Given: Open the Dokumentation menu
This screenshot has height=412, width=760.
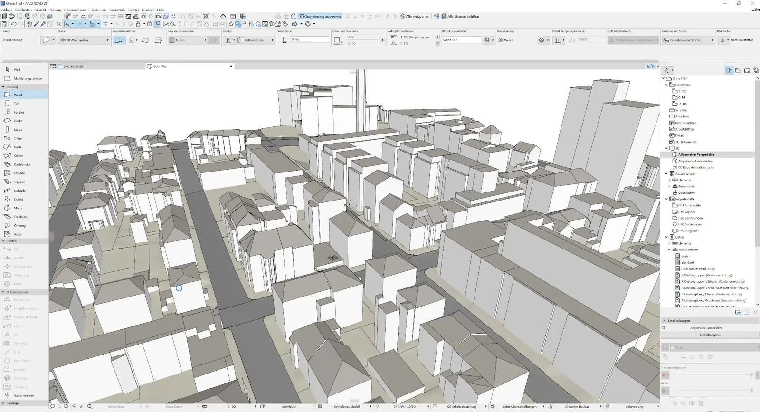Looking at the screenshot, I should (x=76, y=10).
